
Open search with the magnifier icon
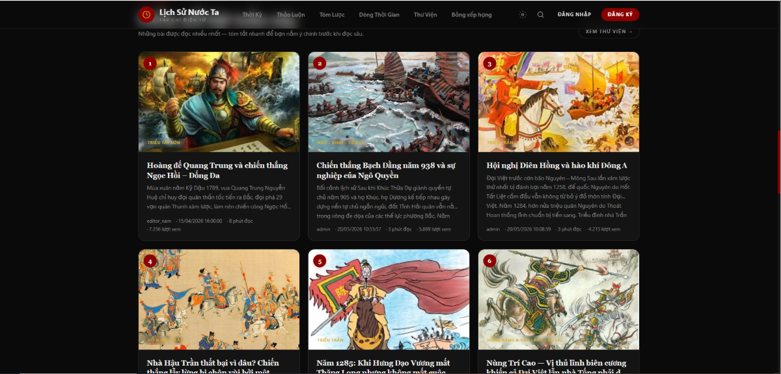point(540,14)
